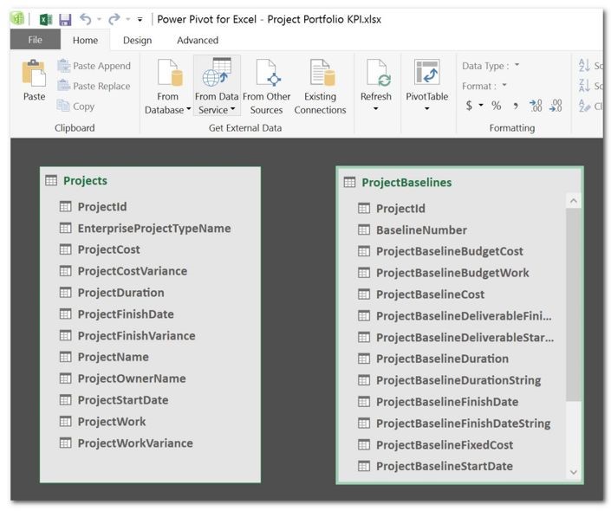The height and width of the screenshot is (511, 611).
Task: Expand the PivotTable dropdown arrow
Action: (x=427, y=108)
